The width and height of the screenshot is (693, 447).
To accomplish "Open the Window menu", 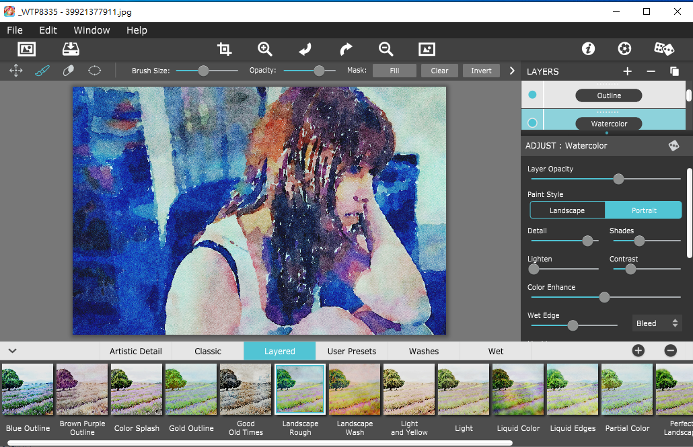I will (x=92, y=30).
